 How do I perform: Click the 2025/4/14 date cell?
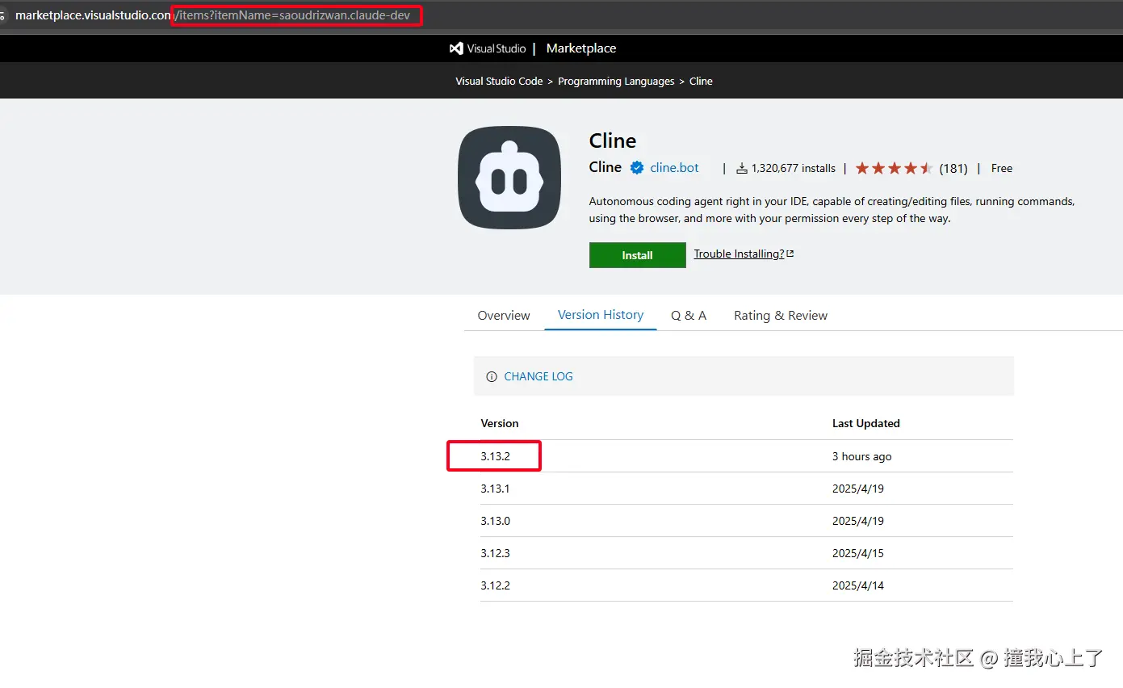click(858, 585)
